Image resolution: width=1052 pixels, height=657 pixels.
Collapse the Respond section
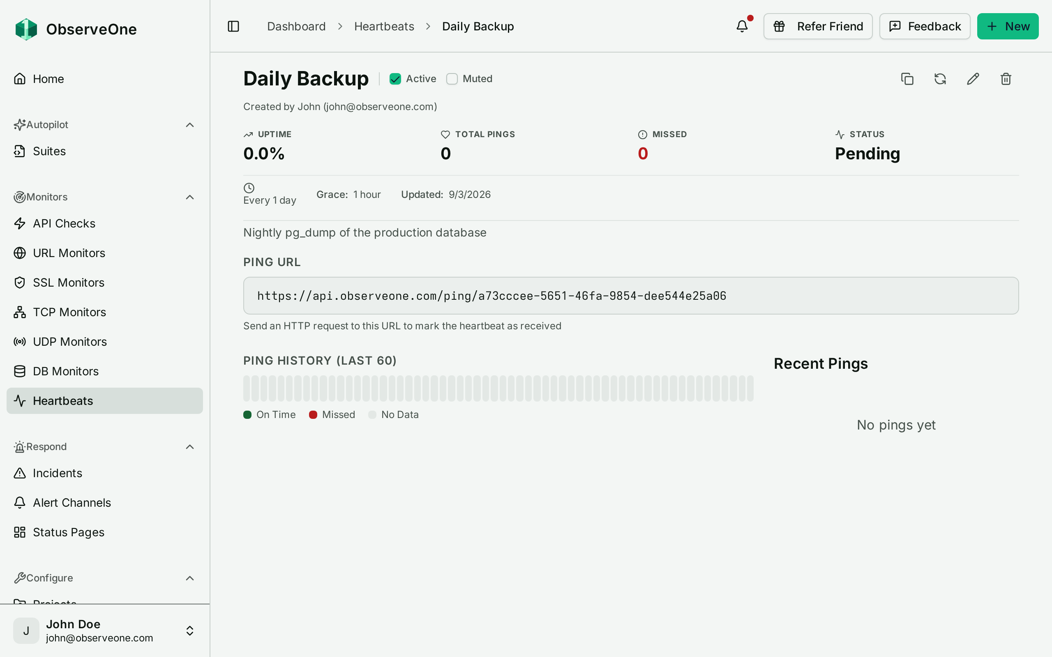click(x=189, y=447)
